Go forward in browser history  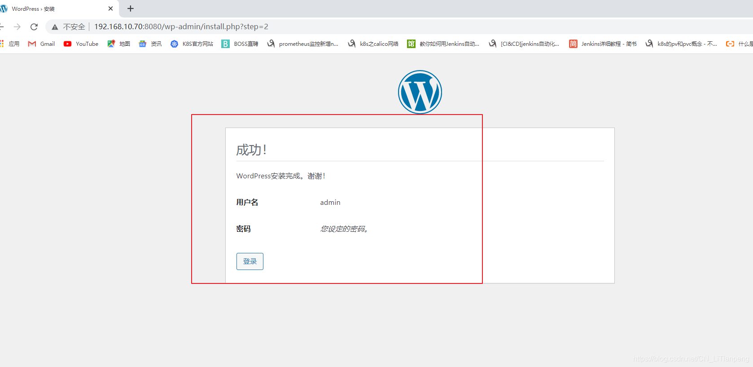pos(17,27)
